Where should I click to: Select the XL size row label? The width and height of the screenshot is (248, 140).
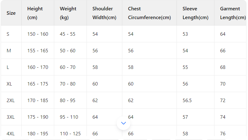[9, 84]
